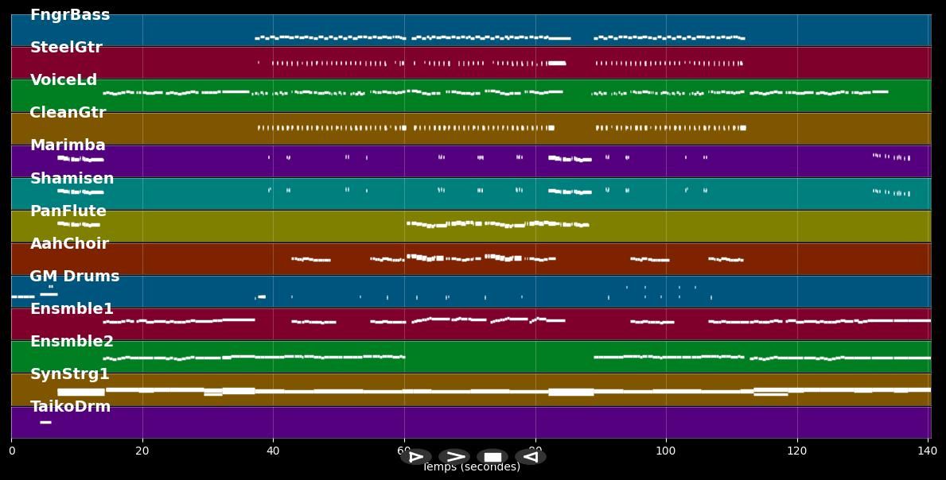The height and width of the screenshot is (480, 946).
Task: Select the FngrBass track label
Action: 70,15
